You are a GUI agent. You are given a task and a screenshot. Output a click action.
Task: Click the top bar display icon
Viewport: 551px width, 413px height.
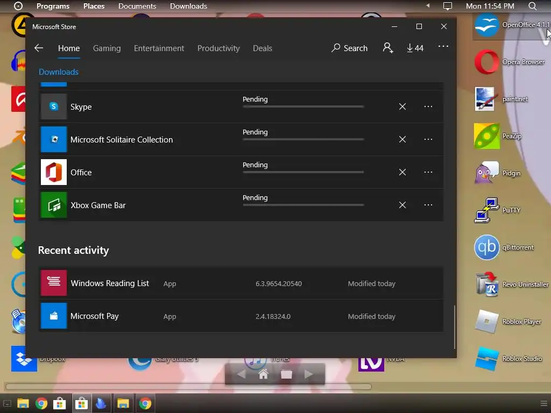pyautogui.click(x=447, y=6)
